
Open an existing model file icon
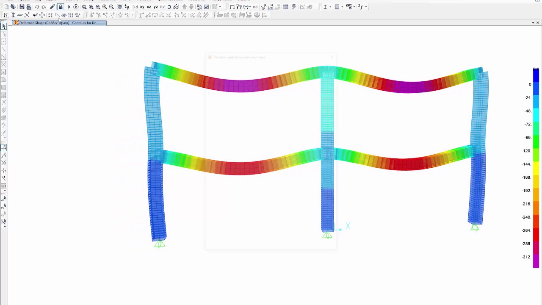13,7
